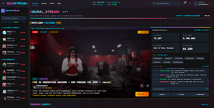Click the 508.0K users badge
The width and height of the screenshot is (214, 108).
[206, 16]
